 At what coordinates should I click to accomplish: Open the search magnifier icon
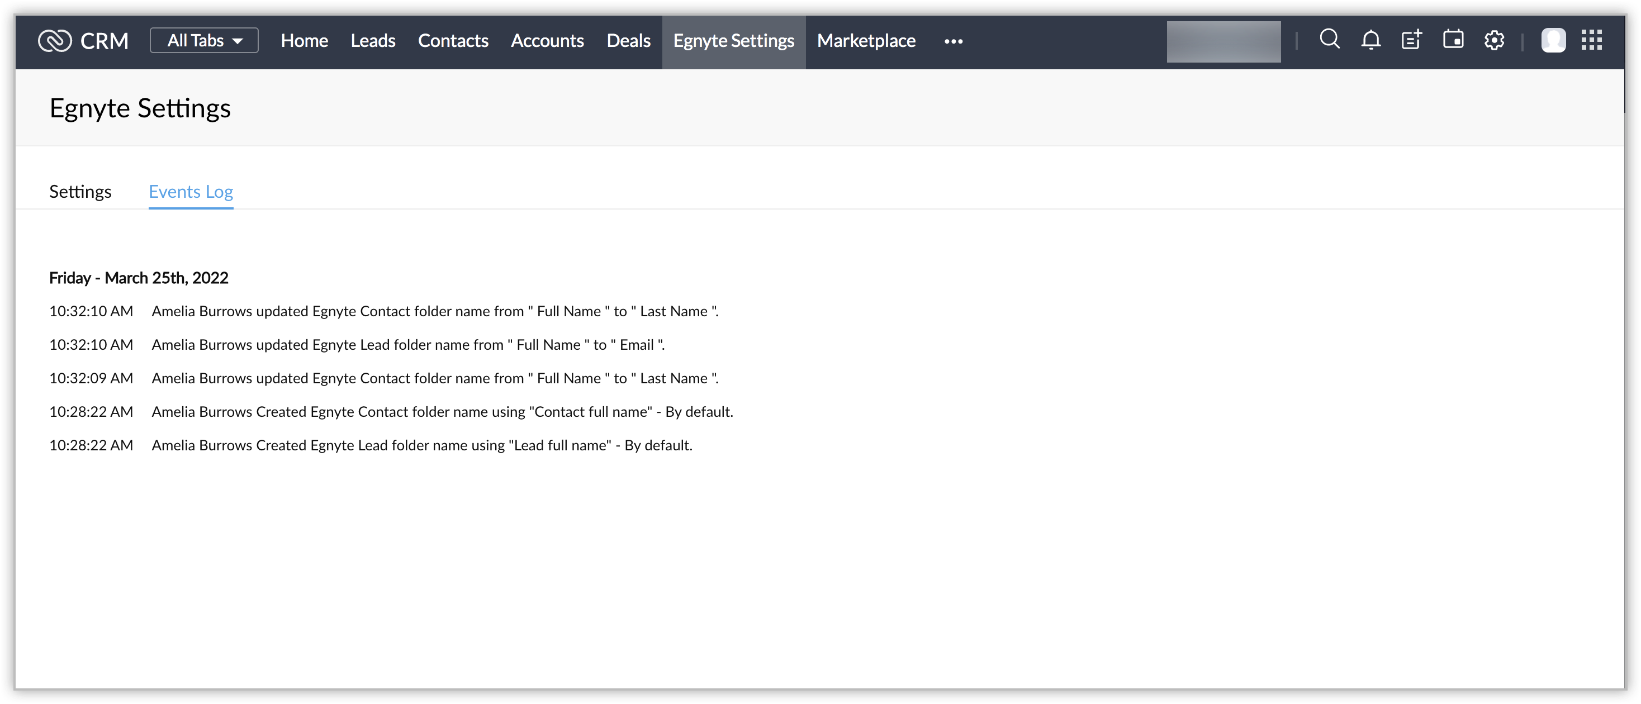pyautogui.click(x=1329, y=40)
